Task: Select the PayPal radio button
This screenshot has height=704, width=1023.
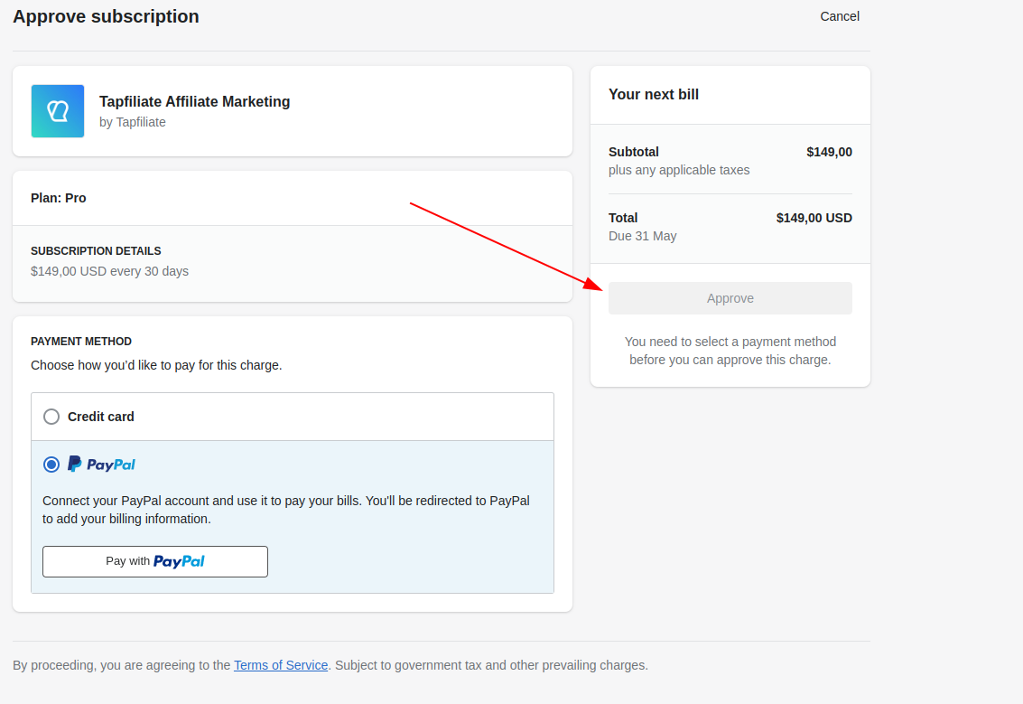Action: [51, 465]
